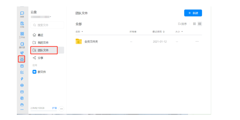
Task: Open 最近 recent files
Action: click(47, 35)
